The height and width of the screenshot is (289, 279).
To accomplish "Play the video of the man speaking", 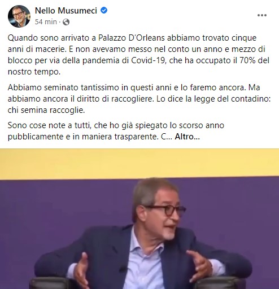I will coord(139,219).
